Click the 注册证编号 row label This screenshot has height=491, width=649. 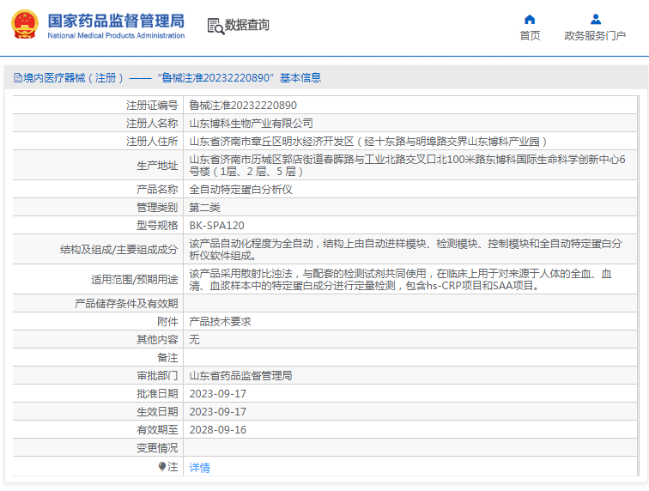pos(152,106)
